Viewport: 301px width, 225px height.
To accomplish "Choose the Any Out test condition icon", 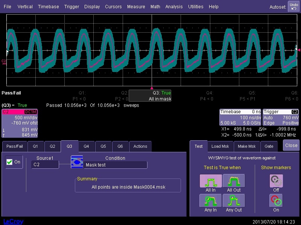I will coord(234,201).
